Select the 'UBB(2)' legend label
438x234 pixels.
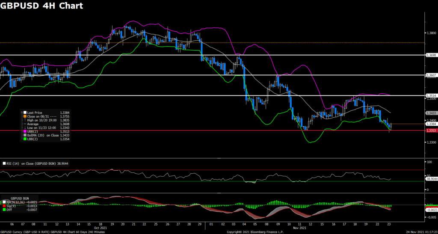click(33, 131)
